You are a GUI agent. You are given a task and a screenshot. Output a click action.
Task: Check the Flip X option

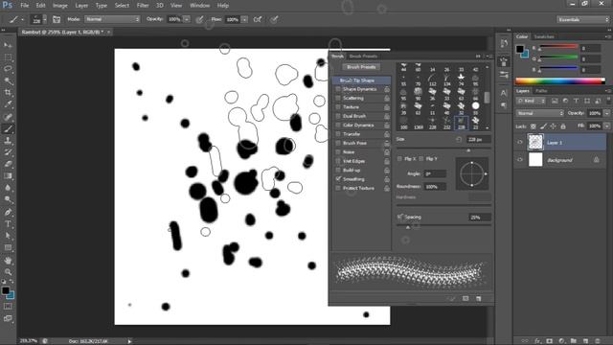pyautogui.click(x=399, y=159)
